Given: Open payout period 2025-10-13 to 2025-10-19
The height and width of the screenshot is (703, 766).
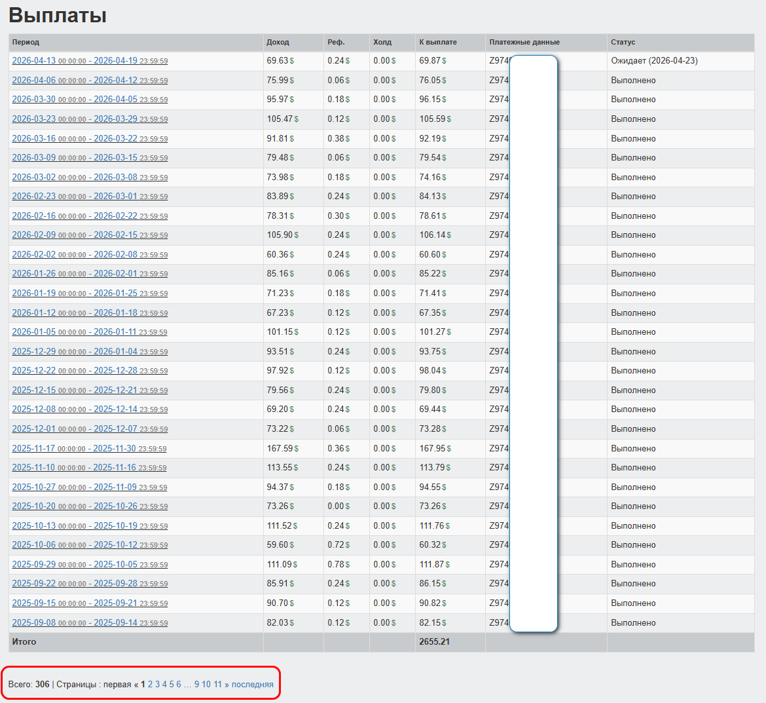Looking at the screenshot, I should 90,525.
